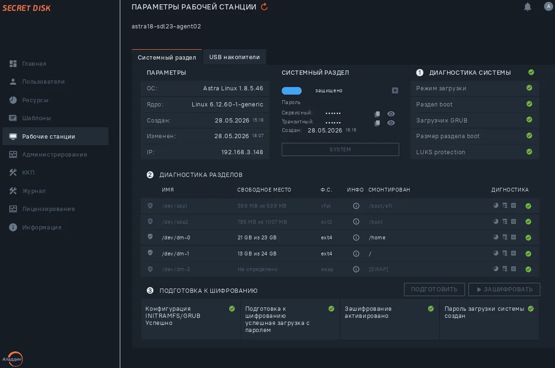Image resolution: width=555 pixels, height=368 pixels.
Task: Click the ЗАШИФРОВАТЬ button
Action: pos(504,289)
